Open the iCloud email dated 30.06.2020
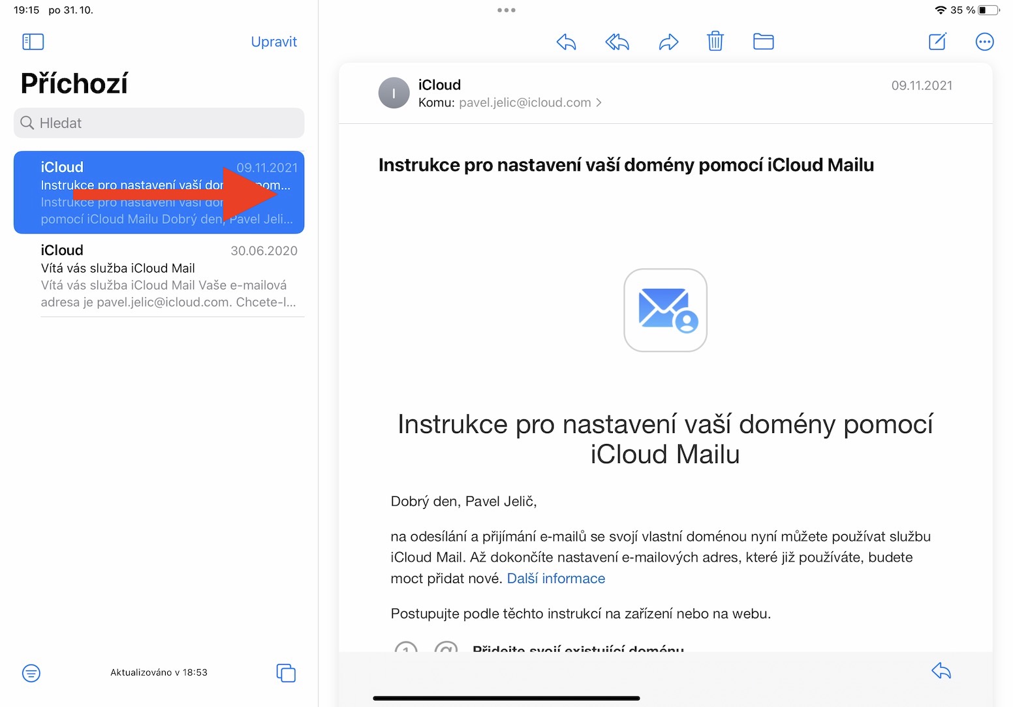Viewport: 1013px width, 707px height. pos(159,276)
